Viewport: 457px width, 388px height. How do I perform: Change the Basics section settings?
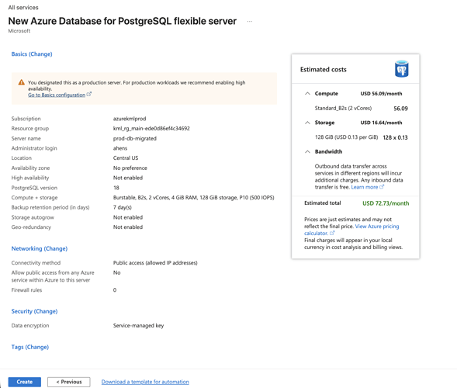[x=32, y=54]
